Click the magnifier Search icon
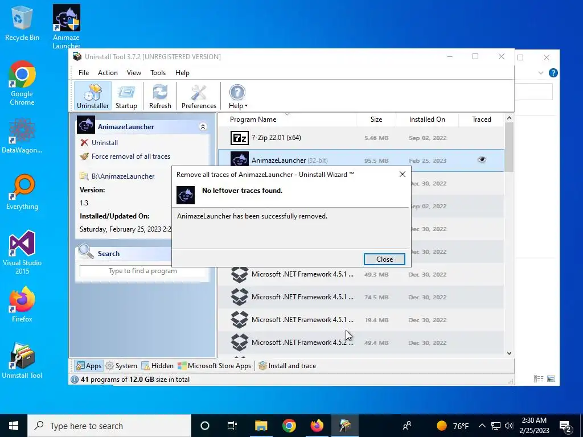The height and width of the screenshot is (437, 583). tap(86, 252)
